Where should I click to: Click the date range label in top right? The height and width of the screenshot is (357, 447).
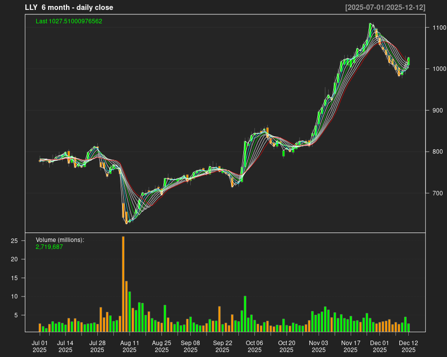pyautogui.click(x=385, y=7)
